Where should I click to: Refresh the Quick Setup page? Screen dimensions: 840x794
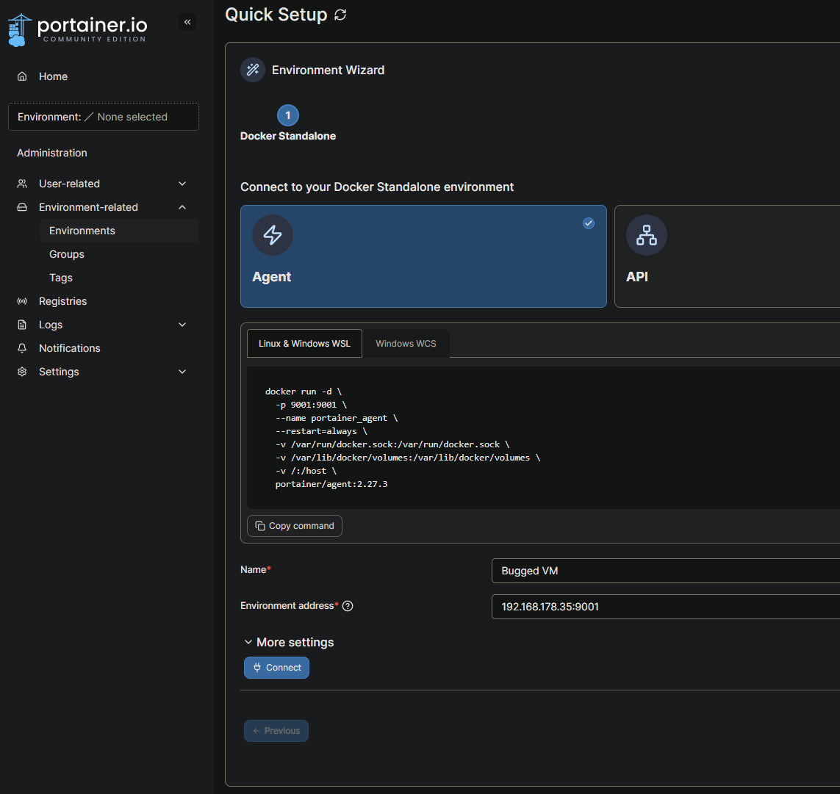[340, 15]
